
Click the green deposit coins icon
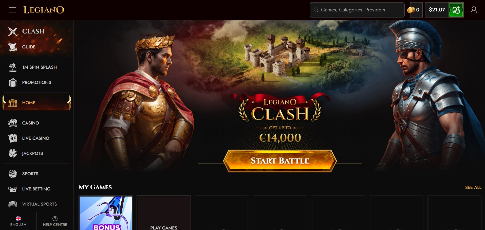coord(456,10)
